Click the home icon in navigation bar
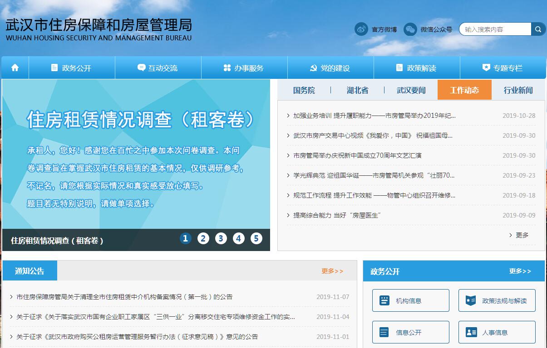This screenshot has height=348, width=547. (x=15, y=68)
